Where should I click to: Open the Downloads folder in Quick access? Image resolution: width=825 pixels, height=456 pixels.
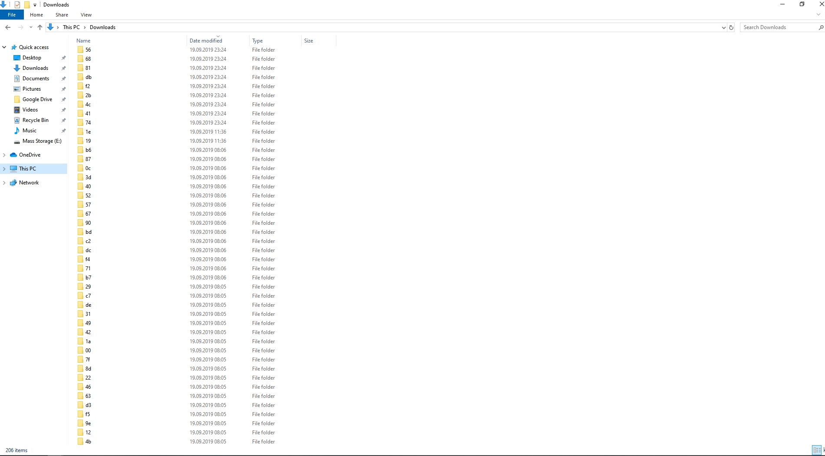(x=34, y=68)
